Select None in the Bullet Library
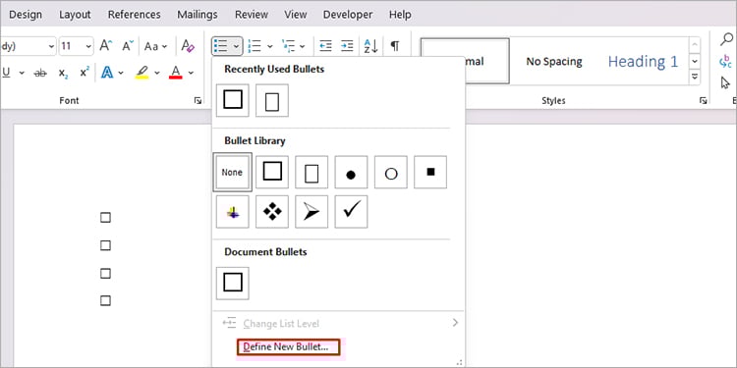Screen dimensions: 737x368 [x=232, y=173]
